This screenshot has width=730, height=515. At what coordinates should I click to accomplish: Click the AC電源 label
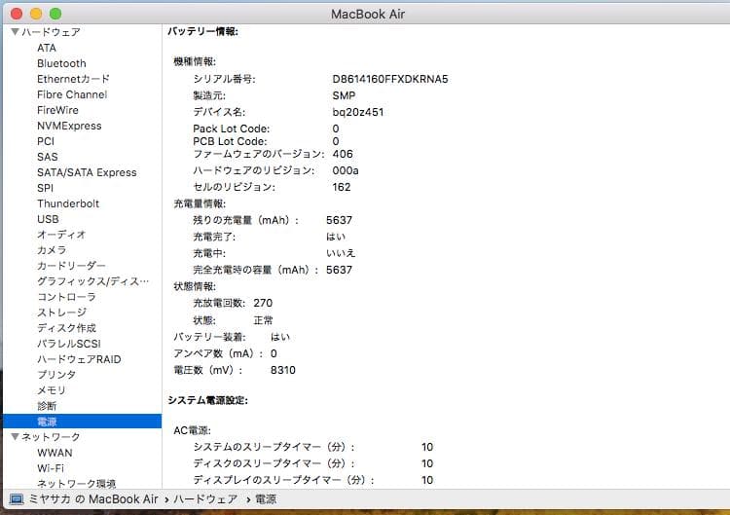tap(193, 430)
